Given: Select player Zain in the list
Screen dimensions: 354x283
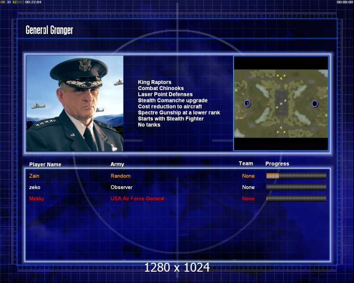Looking at the screenshot, I should [34, 176].
